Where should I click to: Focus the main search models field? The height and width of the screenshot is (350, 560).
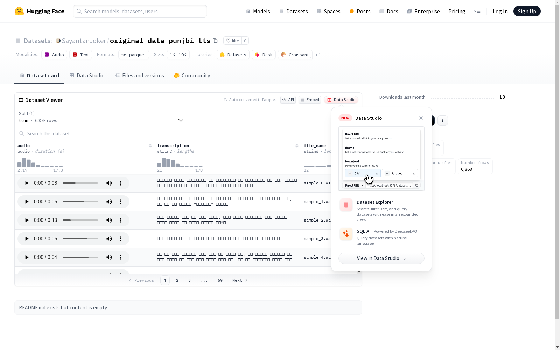point(140,11)
